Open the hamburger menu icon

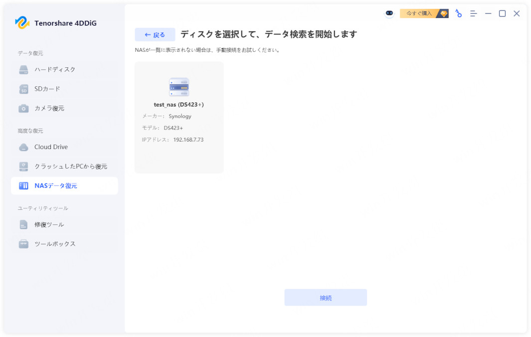474,13
